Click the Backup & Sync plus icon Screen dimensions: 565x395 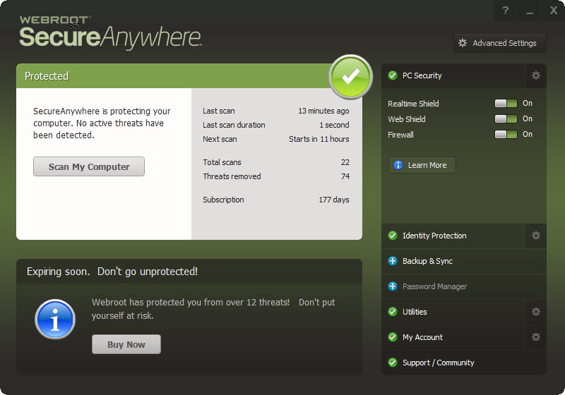[x=393, y=261]
